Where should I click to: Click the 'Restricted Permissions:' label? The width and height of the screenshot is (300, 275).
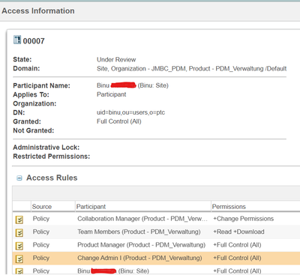click(52, 157)
